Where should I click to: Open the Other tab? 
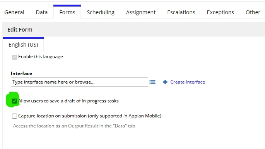point(253,12)
